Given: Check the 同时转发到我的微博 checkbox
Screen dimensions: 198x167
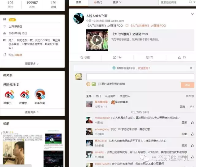Looking at the screenshot, I should point(99,84).
